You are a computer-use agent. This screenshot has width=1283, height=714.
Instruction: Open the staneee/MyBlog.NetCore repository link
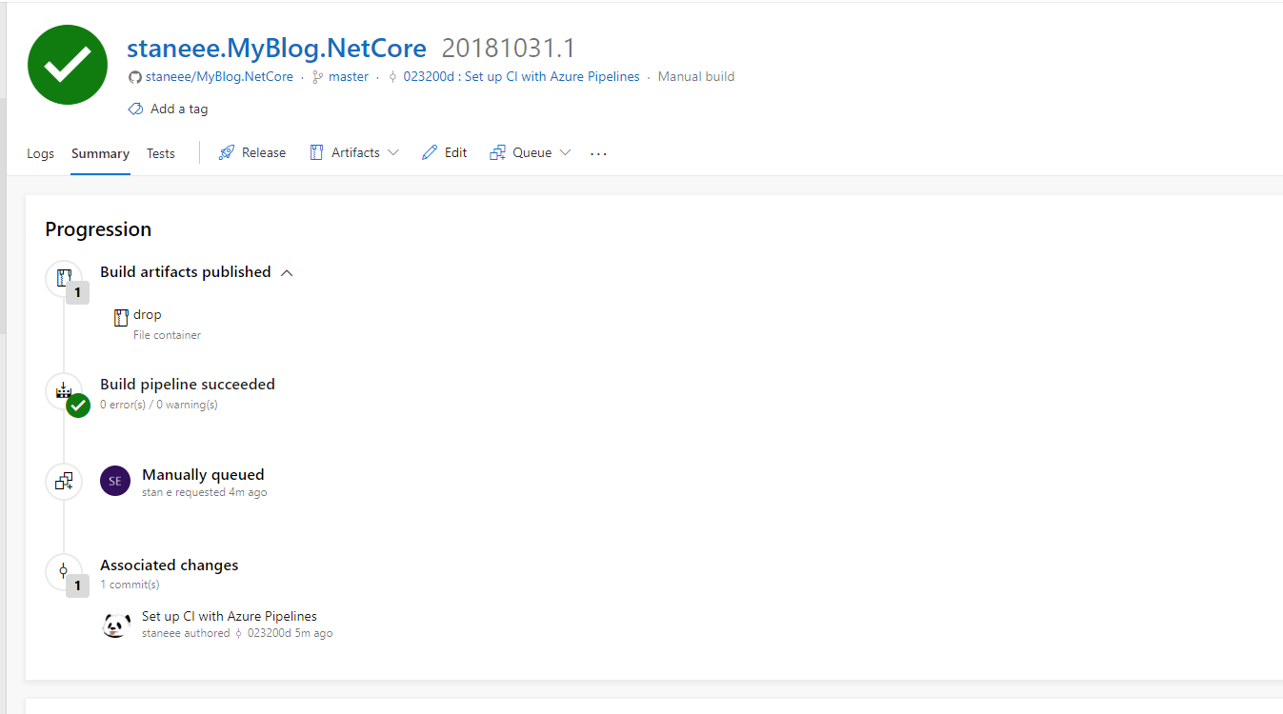(x=219, y=77)
